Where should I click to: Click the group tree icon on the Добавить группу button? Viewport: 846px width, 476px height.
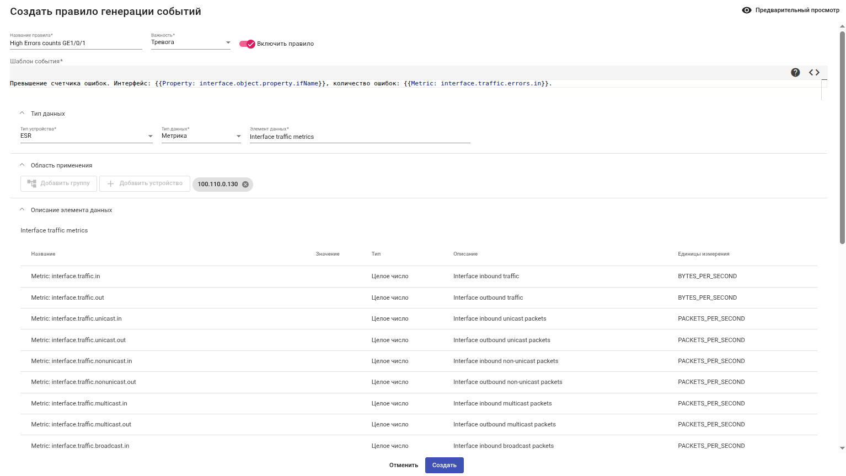click(x=32, y=183)
